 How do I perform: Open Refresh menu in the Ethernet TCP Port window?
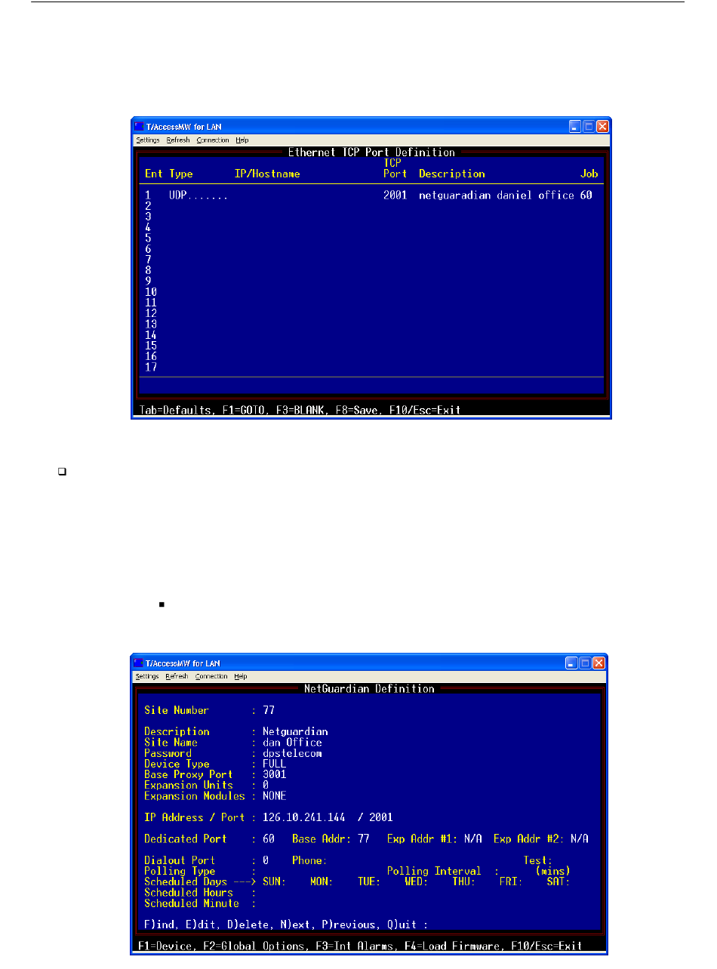(178, 140)
